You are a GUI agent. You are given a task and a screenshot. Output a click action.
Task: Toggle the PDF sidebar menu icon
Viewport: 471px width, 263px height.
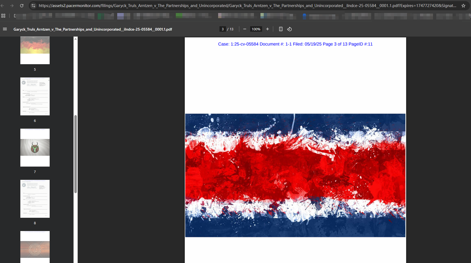5,29
